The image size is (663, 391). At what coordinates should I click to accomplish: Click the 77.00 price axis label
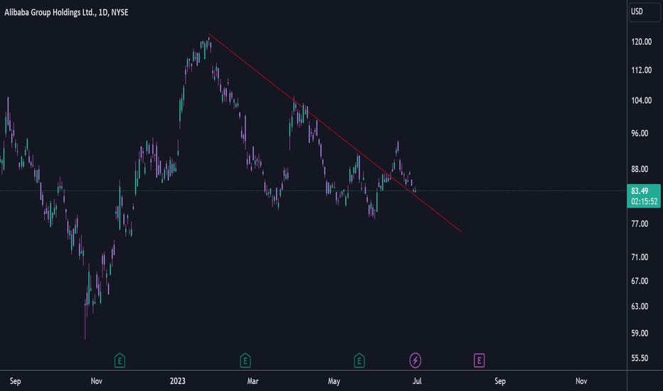[640, 224]
